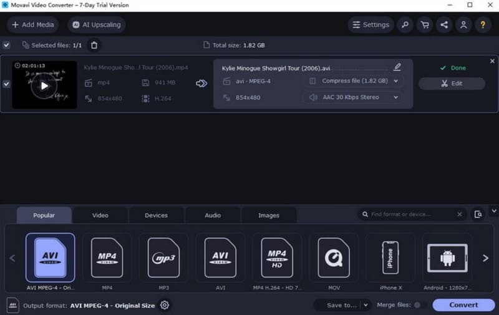Remove the file with the X button
The width and height of the screenshot is (499, 315).
[x=492, y=61]
